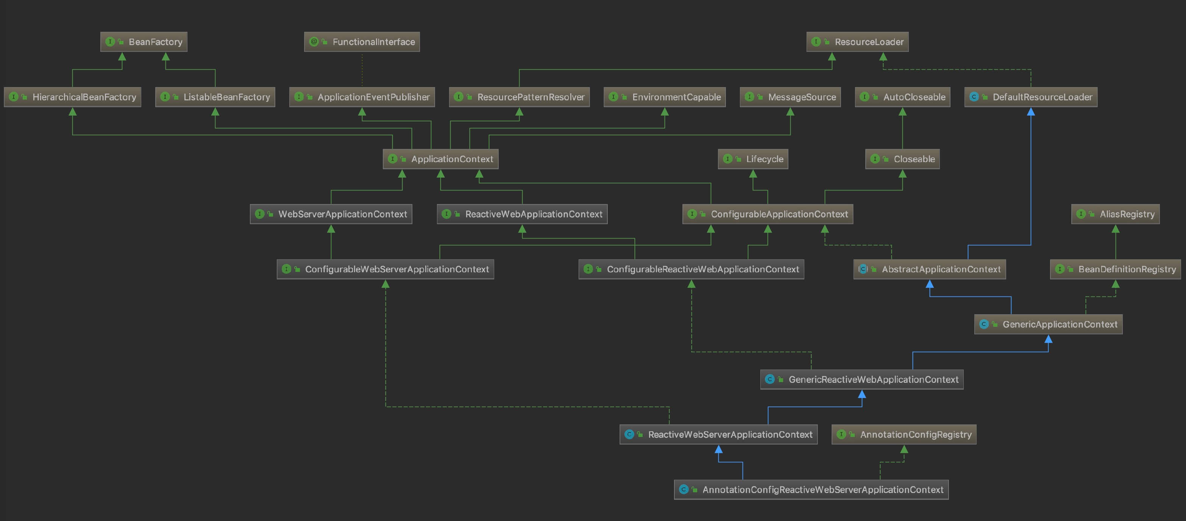Viewport: 1186px width, 521px height.
Task: Click the interface icon on Closeable node
Action: (875, 159)
